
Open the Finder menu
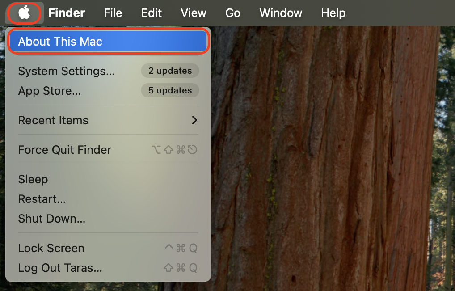pos(66,13)
